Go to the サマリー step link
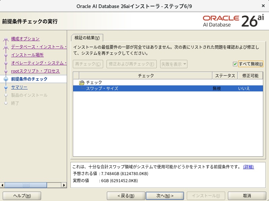This screenshot has width=269, height=201. pyautogui.click(x=19, y=87)
